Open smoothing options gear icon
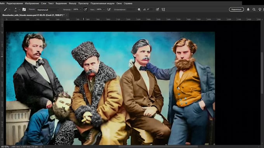This screenshot has height=148, width=264. (x=139, y=10)
